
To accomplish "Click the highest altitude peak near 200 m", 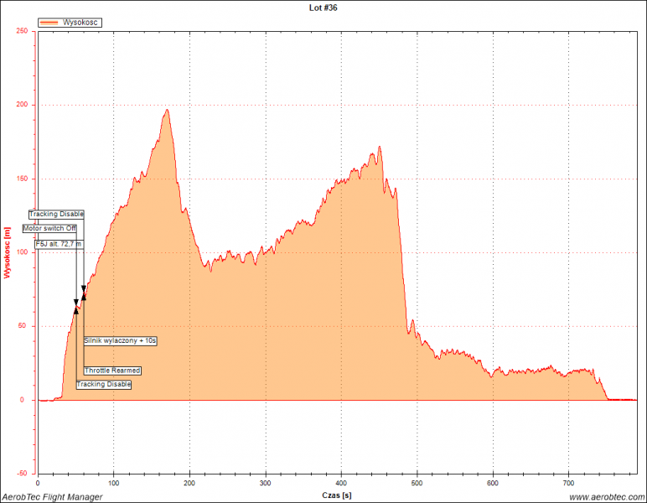I will [167, 110].
